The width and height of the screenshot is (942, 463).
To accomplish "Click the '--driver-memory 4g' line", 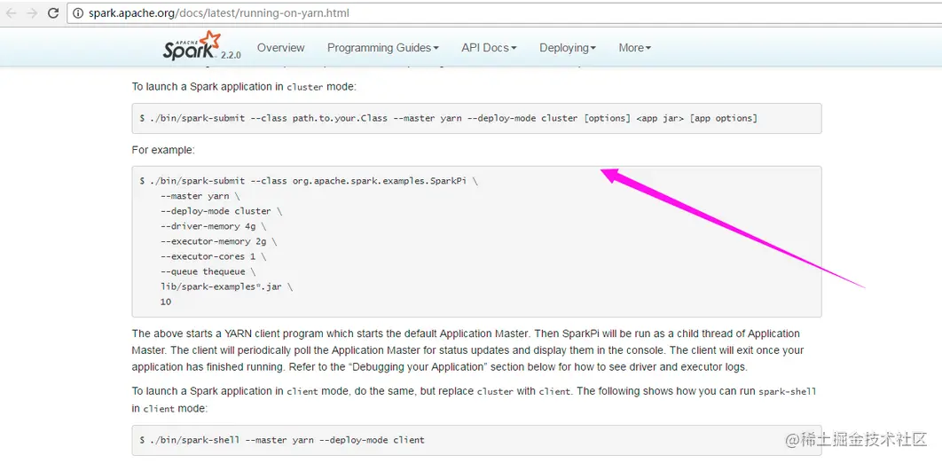I will pyautogui.click(x=213, y=226).
